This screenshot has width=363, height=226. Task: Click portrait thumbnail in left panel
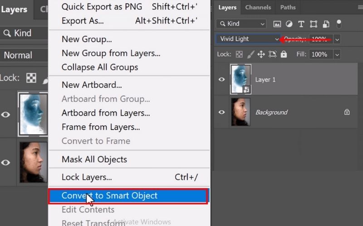click(x=33, y=162)
